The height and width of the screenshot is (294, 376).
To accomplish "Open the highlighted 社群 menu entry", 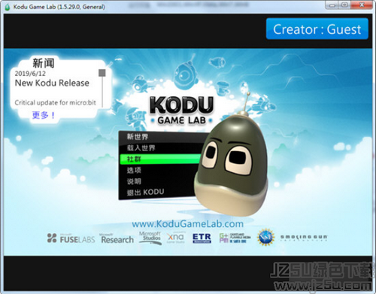I will [160, 159].
